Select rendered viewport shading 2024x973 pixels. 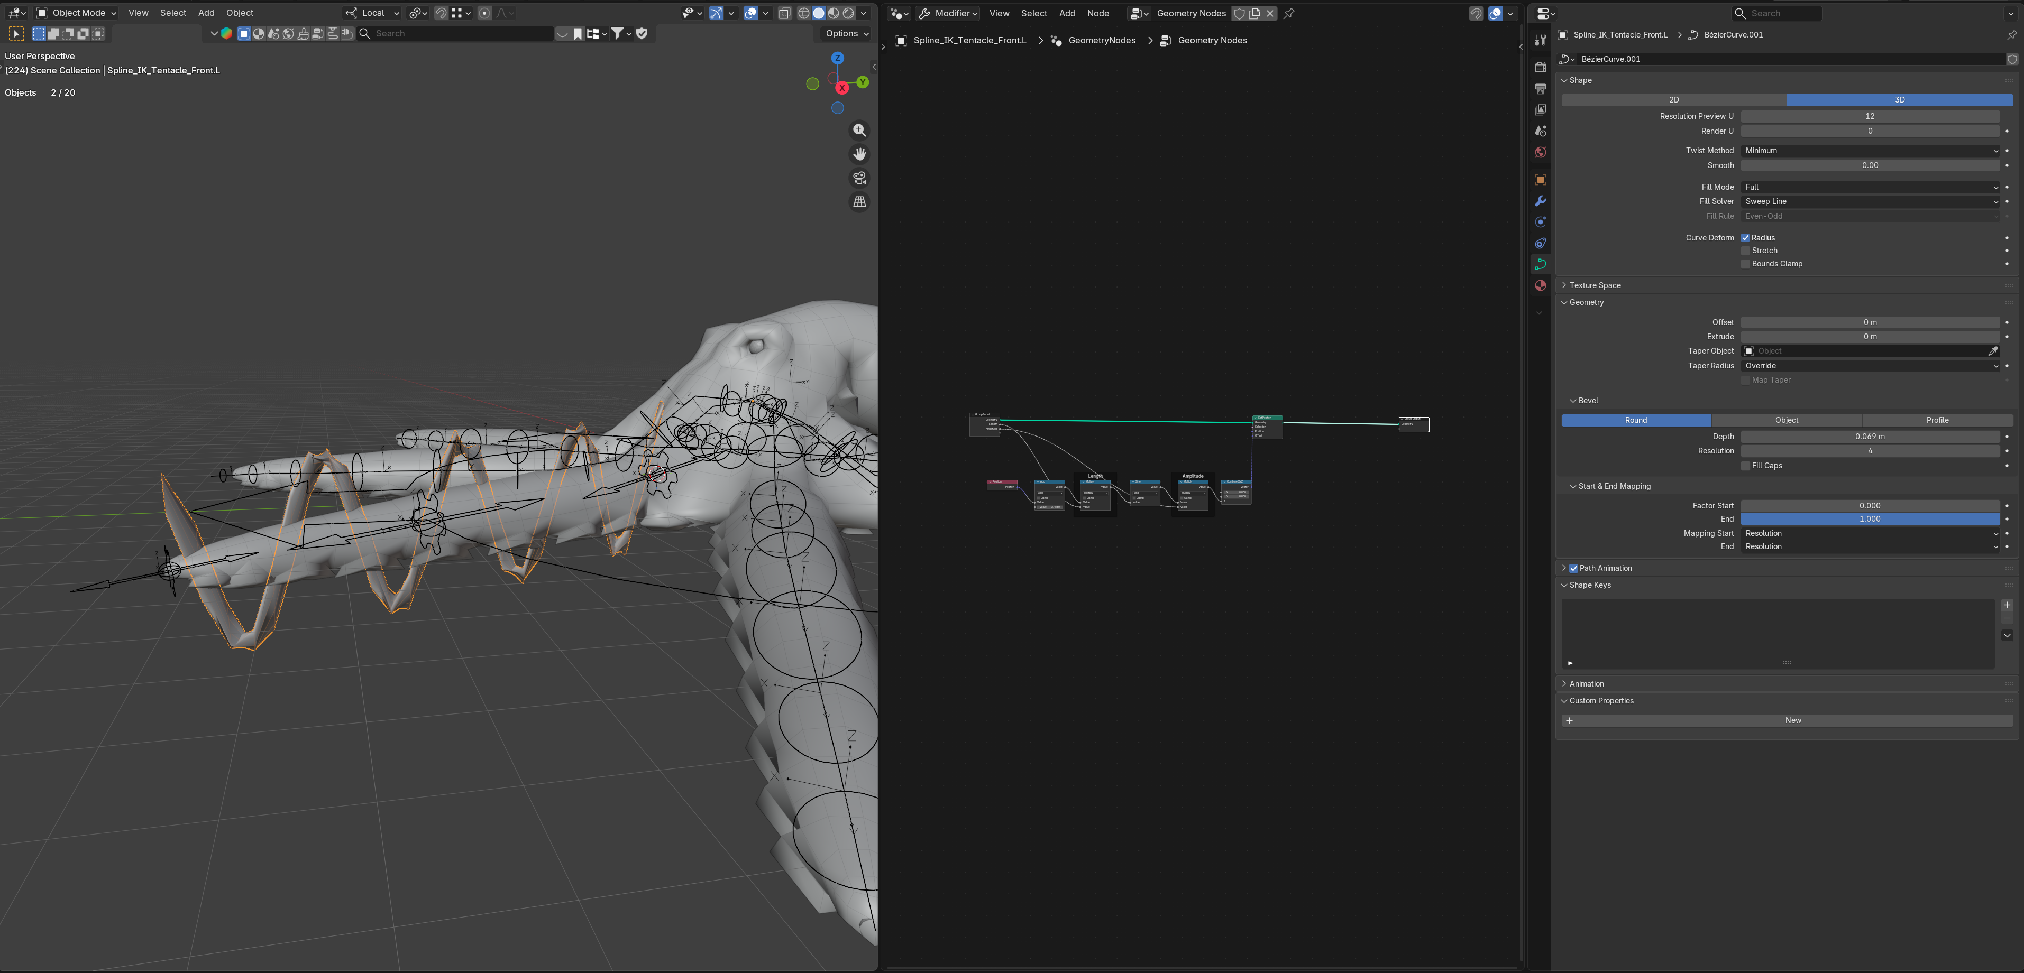pyautogui.click(x=848, y=13)
